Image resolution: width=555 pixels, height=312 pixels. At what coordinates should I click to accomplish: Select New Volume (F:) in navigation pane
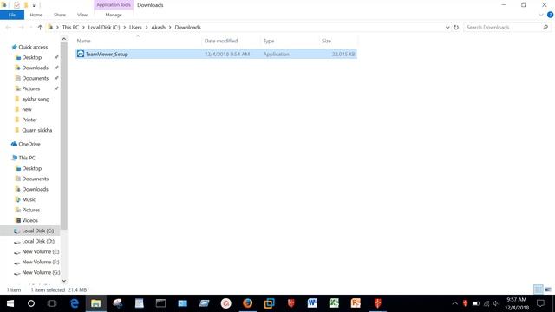tap(41, 262)
